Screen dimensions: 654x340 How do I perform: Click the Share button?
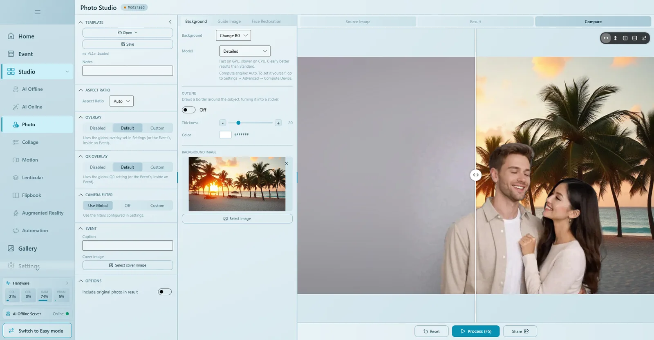coord(520,331)
